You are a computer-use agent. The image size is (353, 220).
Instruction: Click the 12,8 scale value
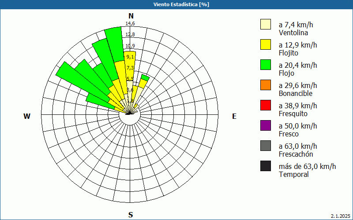click(130, 35)
